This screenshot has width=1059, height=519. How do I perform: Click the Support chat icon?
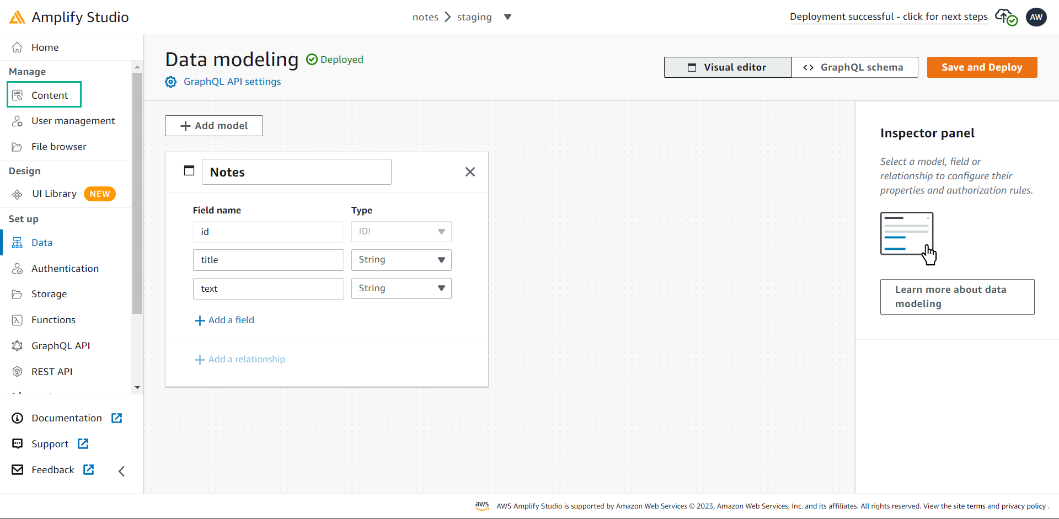[18, 444]
